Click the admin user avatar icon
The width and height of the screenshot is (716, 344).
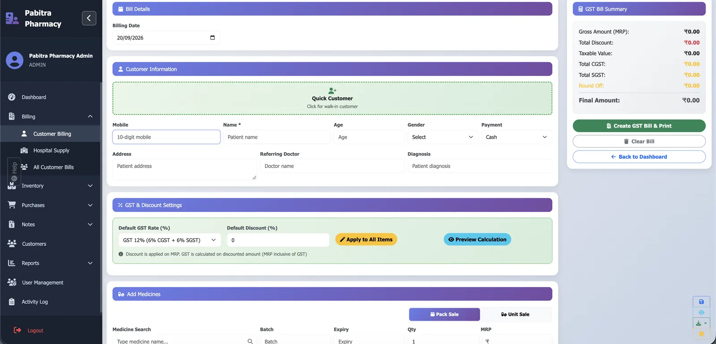pyautogui.click(x=14, y=60)
